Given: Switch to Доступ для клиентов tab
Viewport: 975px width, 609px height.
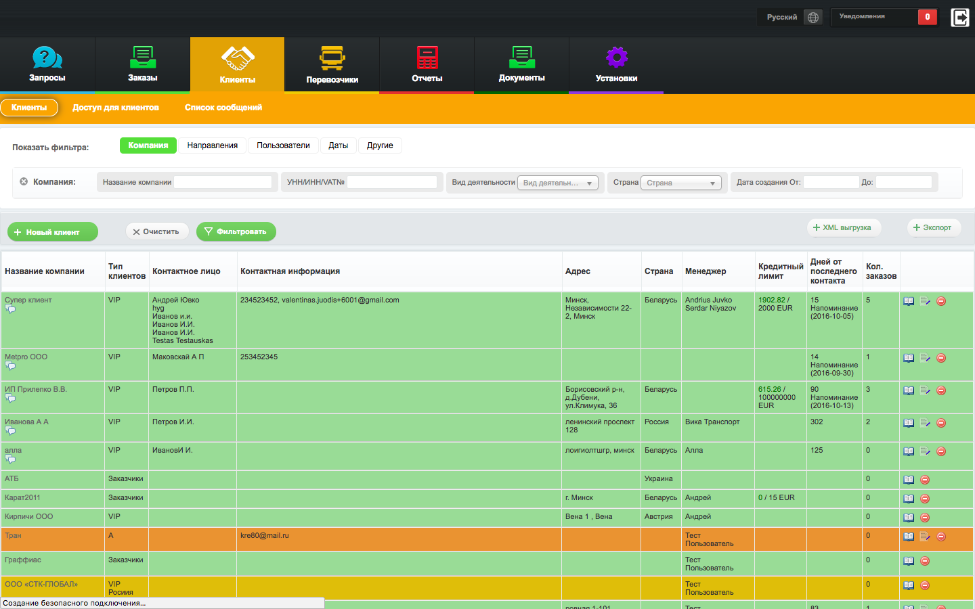Looking at the screenshot, I should (x=116, y=108).
